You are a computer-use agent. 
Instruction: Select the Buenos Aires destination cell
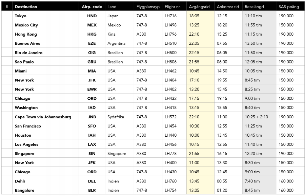click(27, 43)
